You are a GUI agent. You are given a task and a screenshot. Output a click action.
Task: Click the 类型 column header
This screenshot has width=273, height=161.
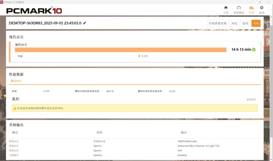point(99,133)
